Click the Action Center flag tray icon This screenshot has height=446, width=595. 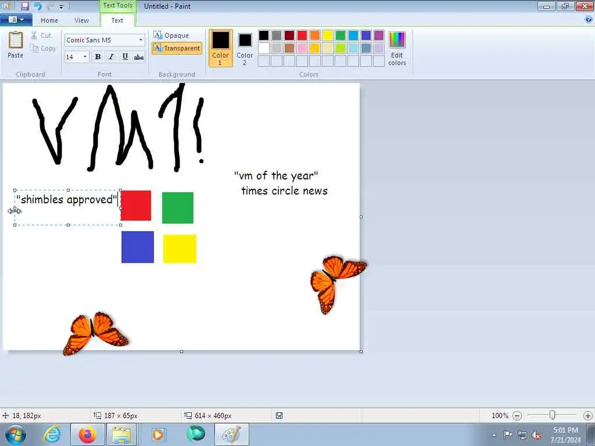click(x=508, y=435)
